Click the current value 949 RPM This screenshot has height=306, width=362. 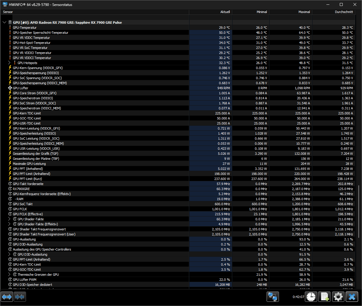(x=224, y=88)
